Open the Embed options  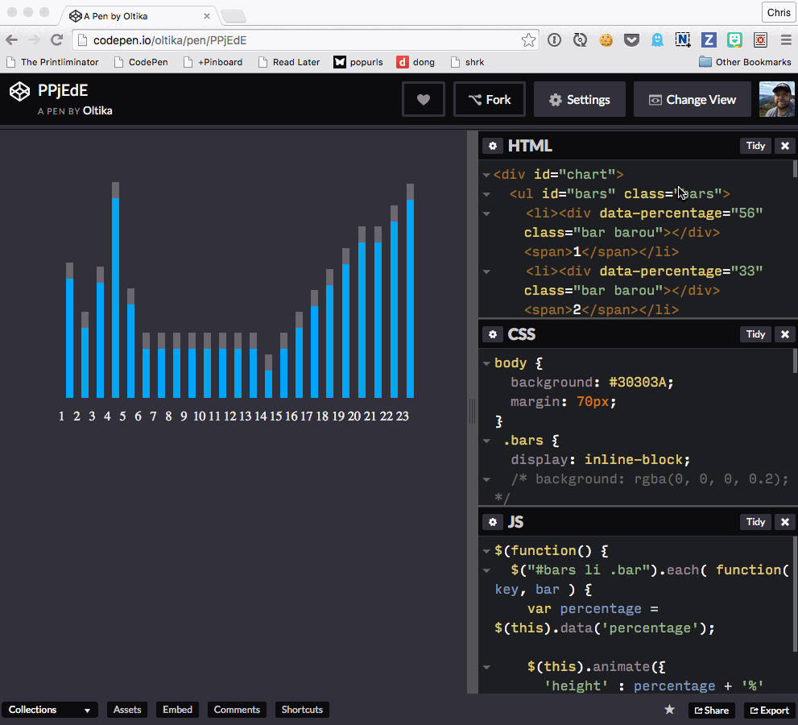pyautogui.click(x=177, y=710)
